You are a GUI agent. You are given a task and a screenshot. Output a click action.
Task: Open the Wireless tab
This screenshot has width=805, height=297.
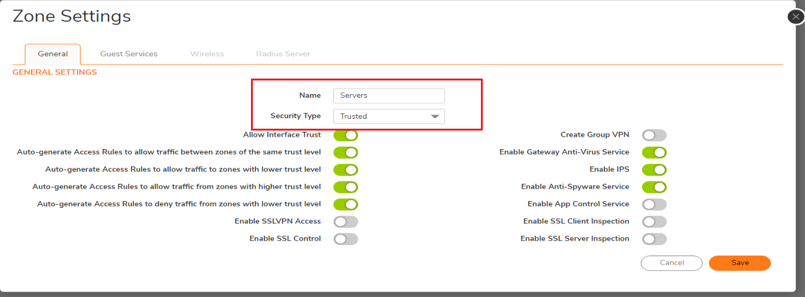207,54
